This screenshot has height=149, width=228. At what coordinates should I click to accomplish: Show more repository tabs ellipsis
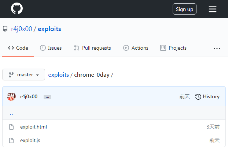tap(217, 48)
